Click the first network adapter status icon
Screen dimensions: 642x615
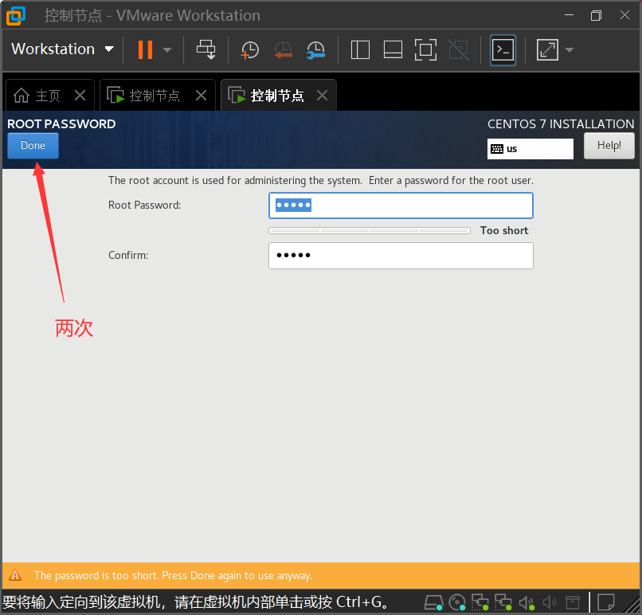click(x=480, y=602)
